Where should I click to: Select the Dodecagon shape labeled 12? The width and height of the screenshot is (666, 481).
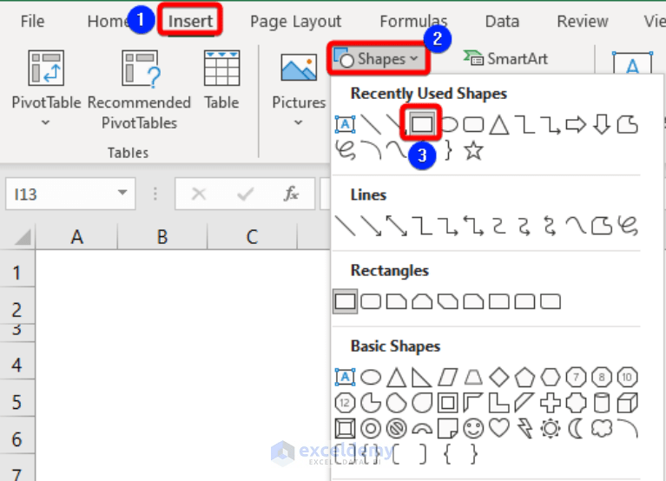pyautogui.click(x=345, y=403)
